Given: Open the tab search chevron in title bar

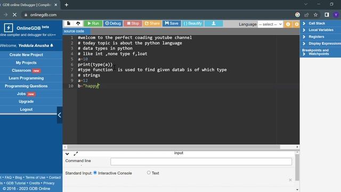Looking at the screenshot, I should click(306, 4).
